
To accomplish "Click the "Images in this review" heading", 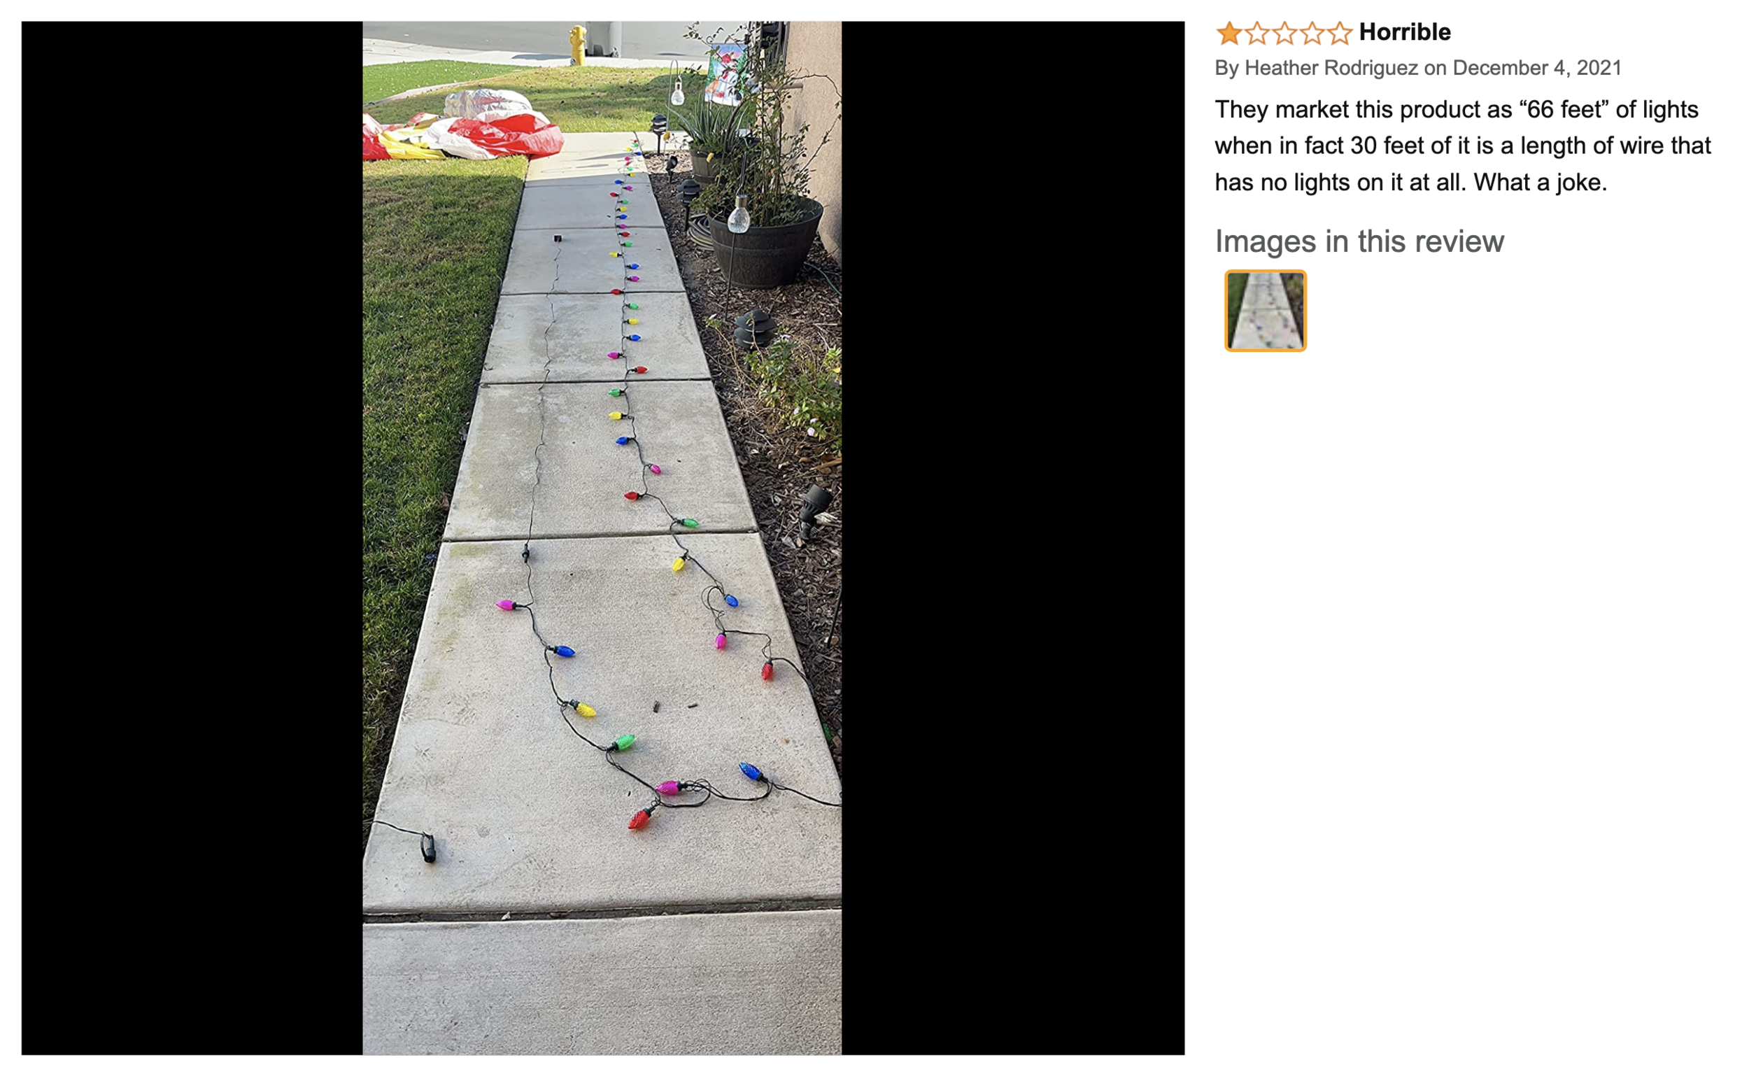I will (1359, 241).
